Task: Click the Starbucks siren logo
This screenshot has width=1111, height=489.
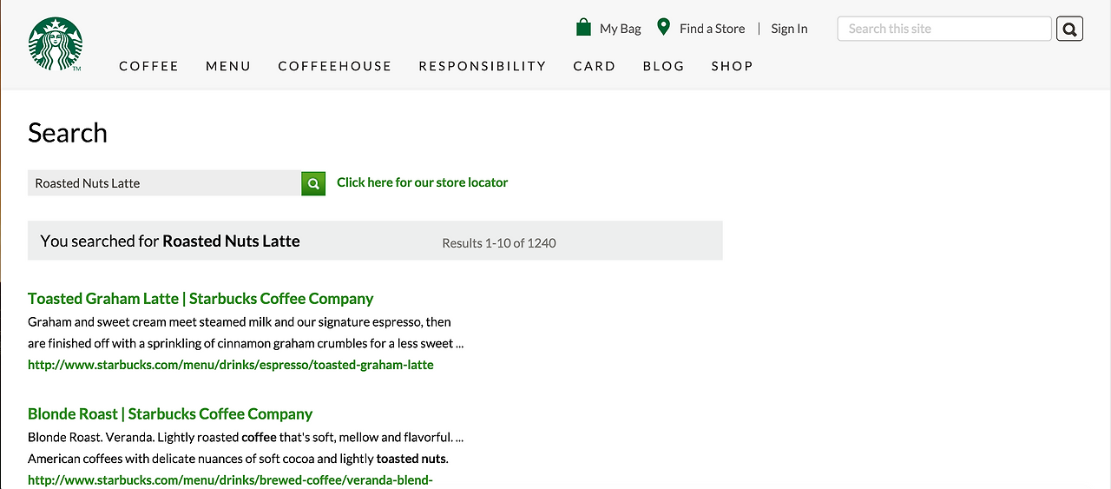Action: point(56,44)
